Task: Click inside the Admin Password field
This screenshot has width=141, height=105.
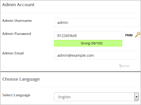Action: [88, 36]
